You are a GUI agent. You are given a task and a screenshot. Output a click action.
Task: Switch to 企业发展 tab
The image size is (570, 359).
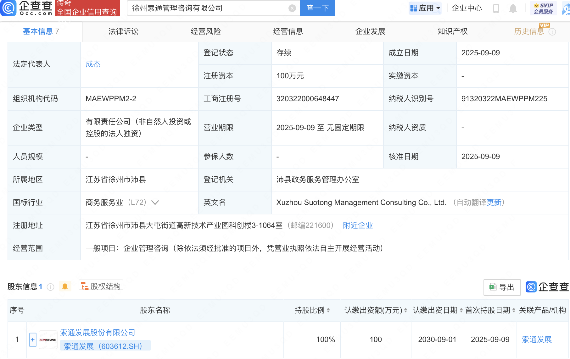[371, 31]
